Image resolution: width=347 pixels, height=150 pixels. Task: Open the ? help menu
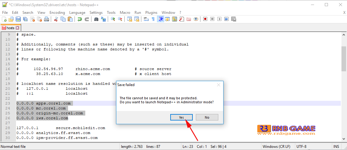tap(180, 13)
